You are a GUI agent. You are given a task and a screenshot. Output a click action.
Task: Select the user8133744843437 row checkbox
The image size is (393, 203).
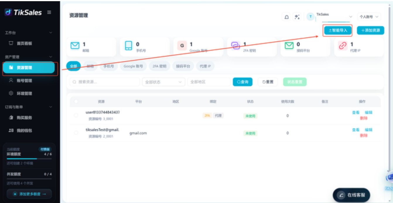coord(76,116)
